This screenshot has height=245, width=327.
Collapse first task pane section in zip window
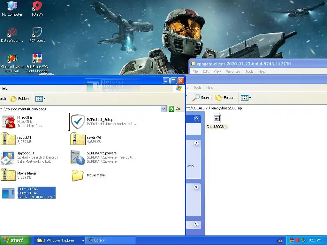(x=196, y=119)
